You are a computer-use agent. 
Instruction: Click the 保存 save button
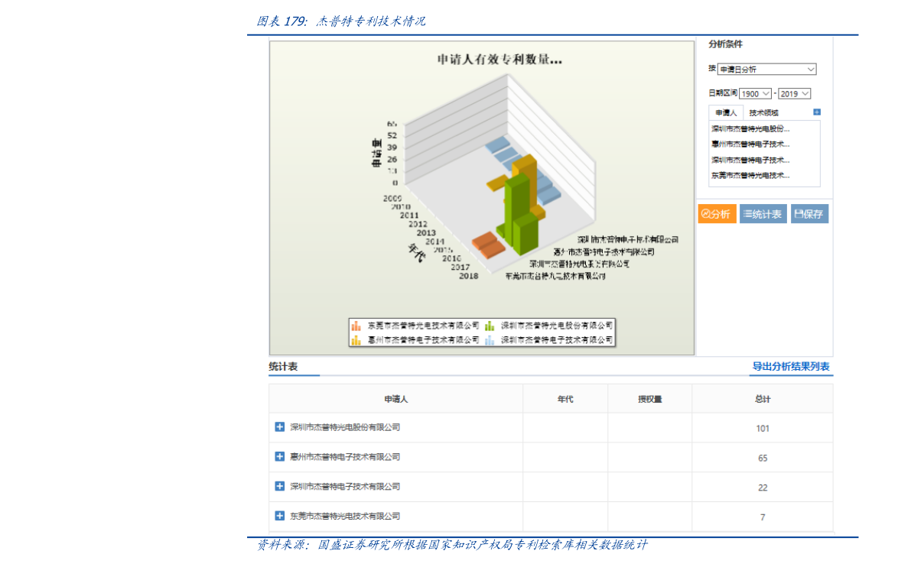(x=808, y=214)
